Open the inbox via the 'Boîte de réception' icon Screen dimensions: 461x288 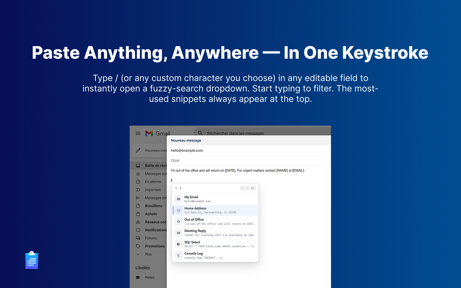click(x=138, y=166)
